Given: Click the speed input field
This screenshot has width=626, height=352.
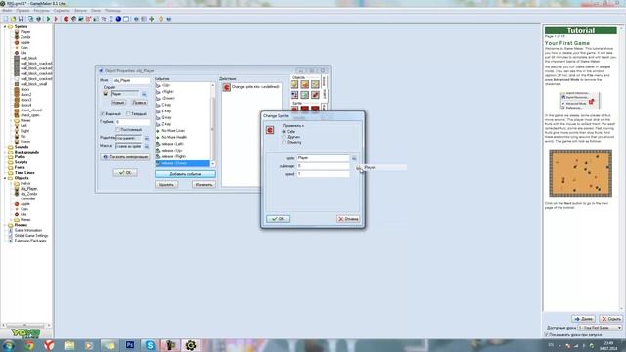Looking at the screenshot, I should (x=324, y=174).
